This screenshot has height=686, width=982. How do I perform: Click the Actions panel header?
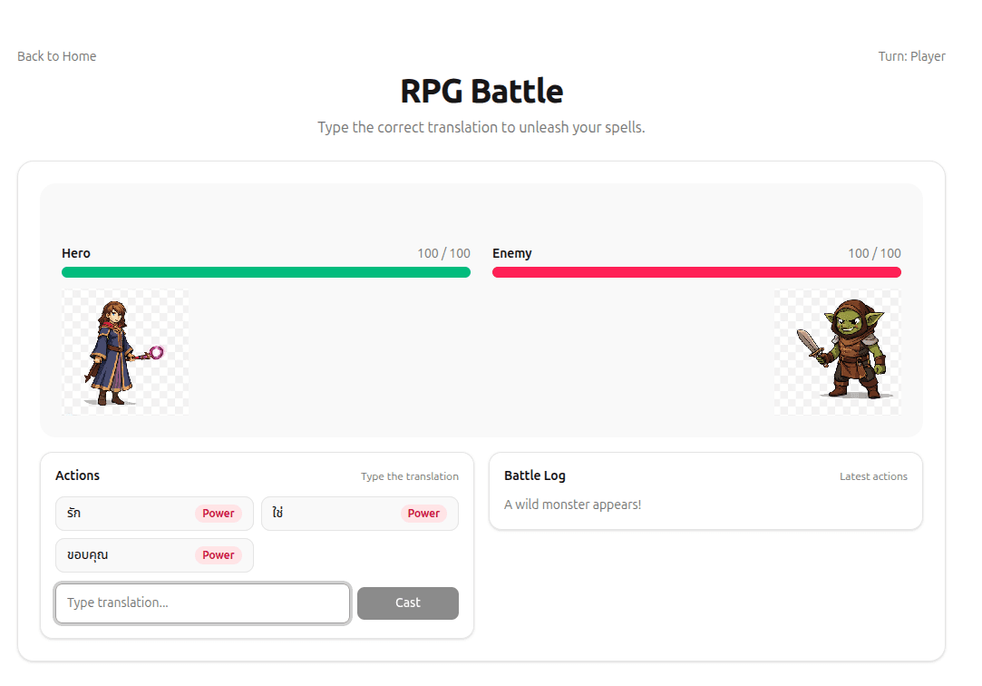coord(77,475)
